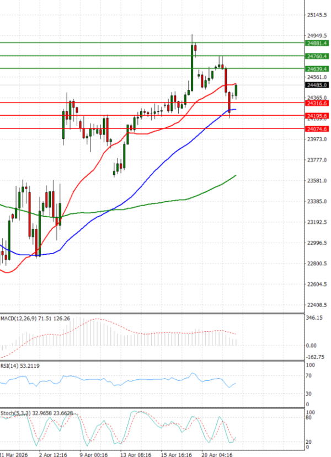Select the green 24760.4 resistance level tag
The width and height of the screenshot is (331, 457).
(317, 56)
